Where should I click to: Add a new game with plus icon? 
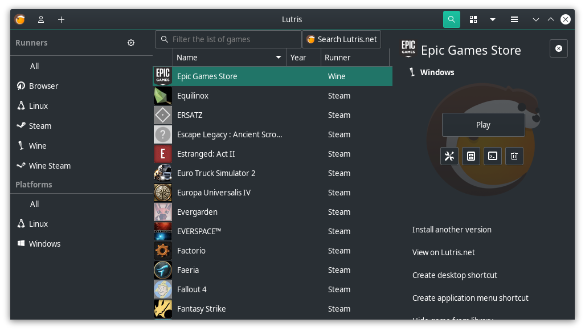[x=61, y=19]
